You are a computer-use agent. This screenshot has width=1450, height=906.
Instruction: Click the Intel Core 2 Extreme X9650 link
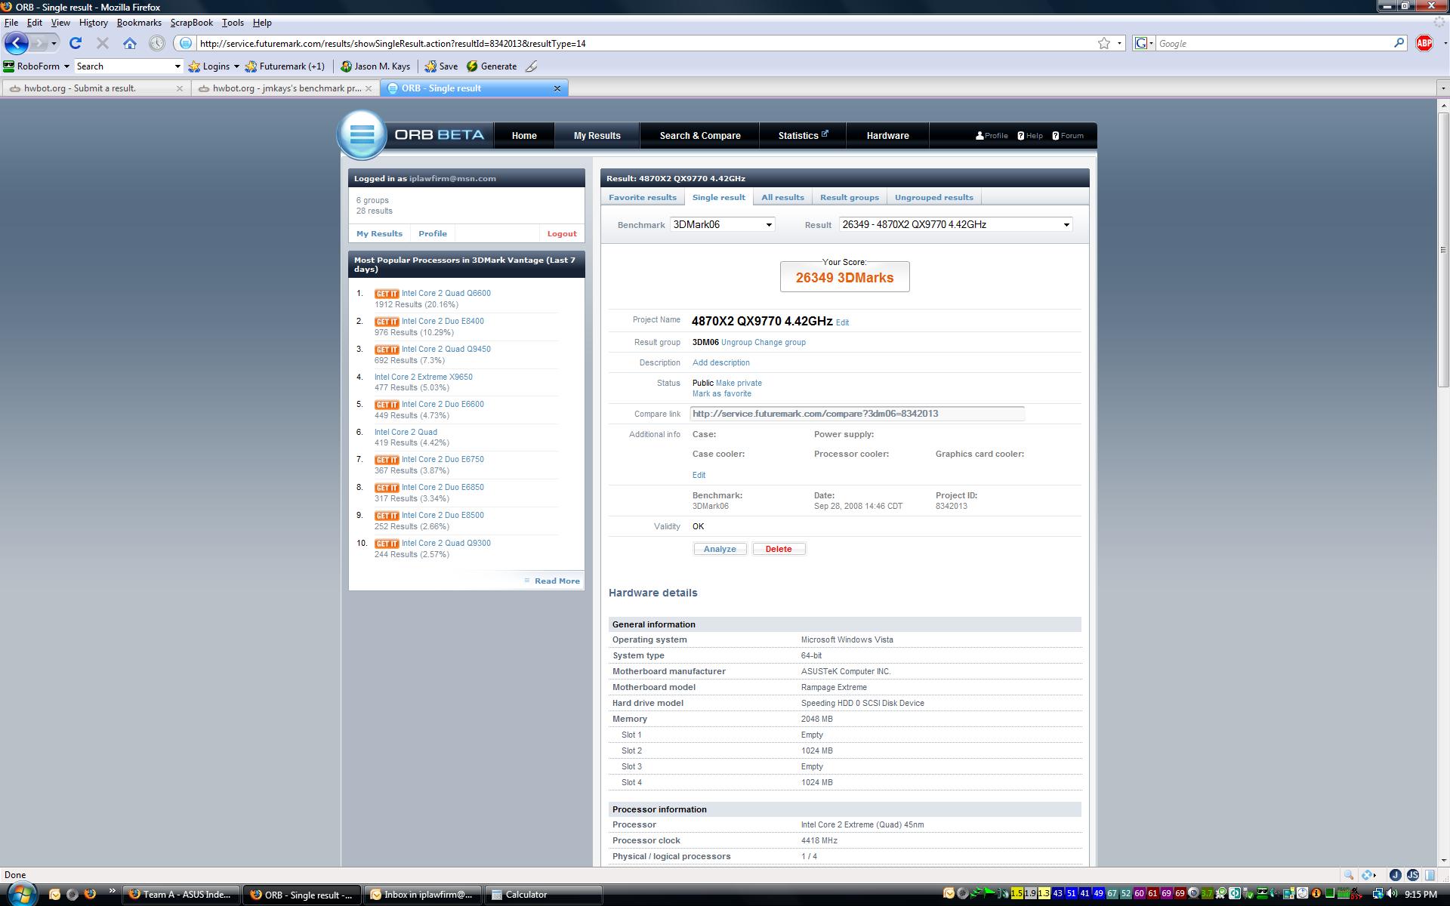[x=424, y=377]
